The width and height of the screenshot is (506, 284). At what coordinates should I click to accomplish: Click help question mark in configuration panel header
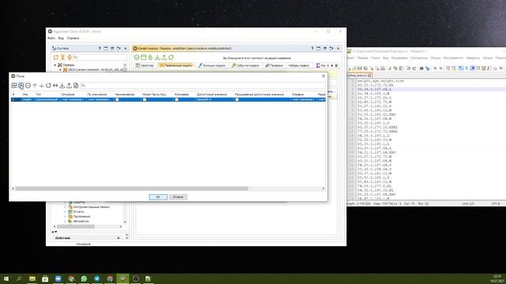click(x=312, y=48)
